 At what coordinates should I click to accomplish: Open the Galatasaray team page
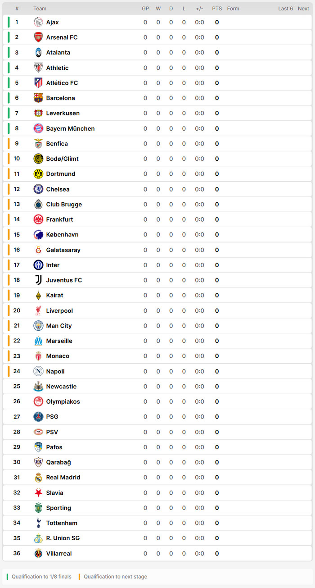[63, 250]
